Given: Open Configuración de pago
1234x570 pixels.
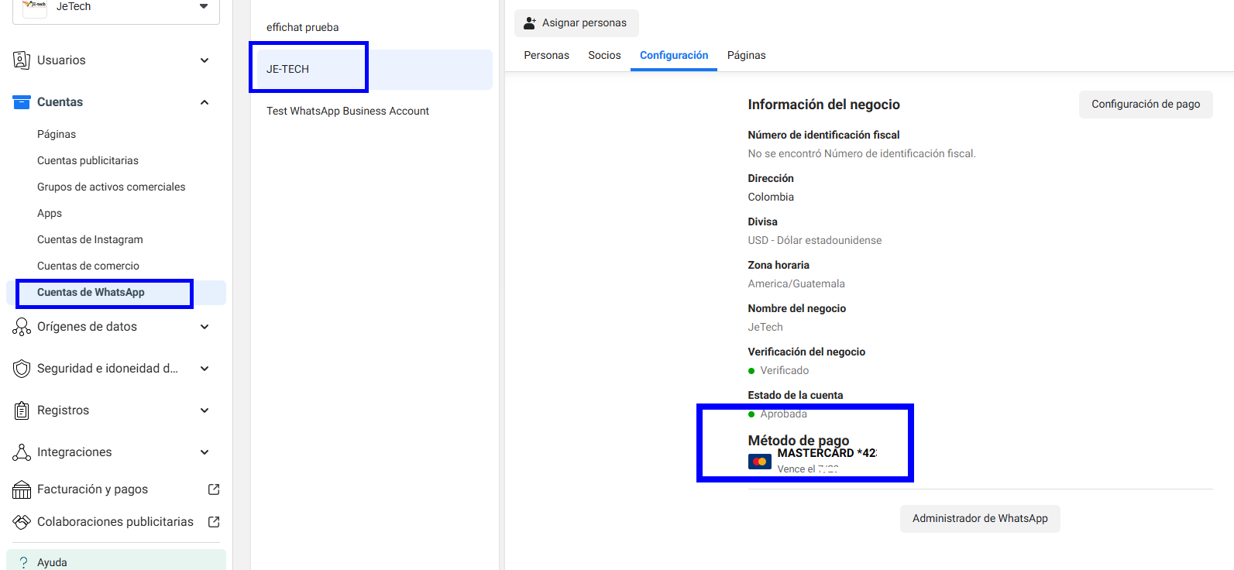Looking at the screenshot, I should tap(1146, 104).
